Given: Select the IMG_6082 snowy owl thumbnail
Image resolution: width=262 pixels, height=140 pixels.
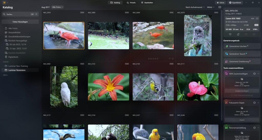Looking at the screenshot, I should click(64, 87).
